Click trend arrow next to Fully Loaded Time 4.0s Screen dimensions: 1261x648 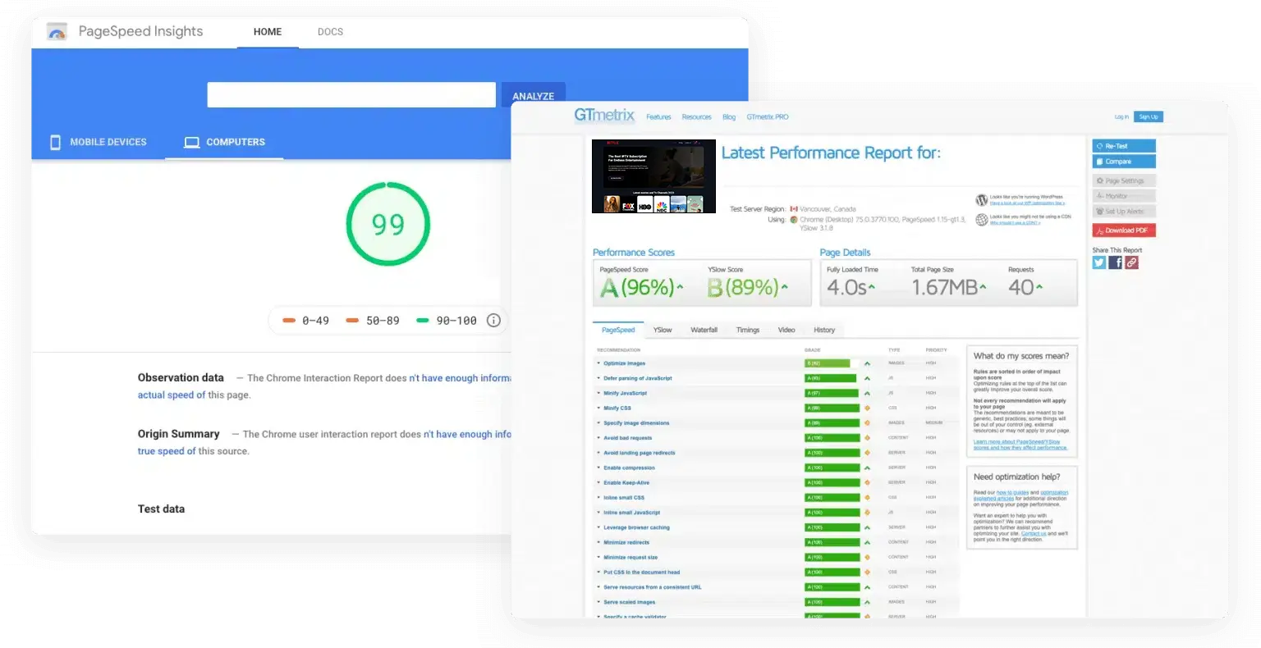pos(872,287)
